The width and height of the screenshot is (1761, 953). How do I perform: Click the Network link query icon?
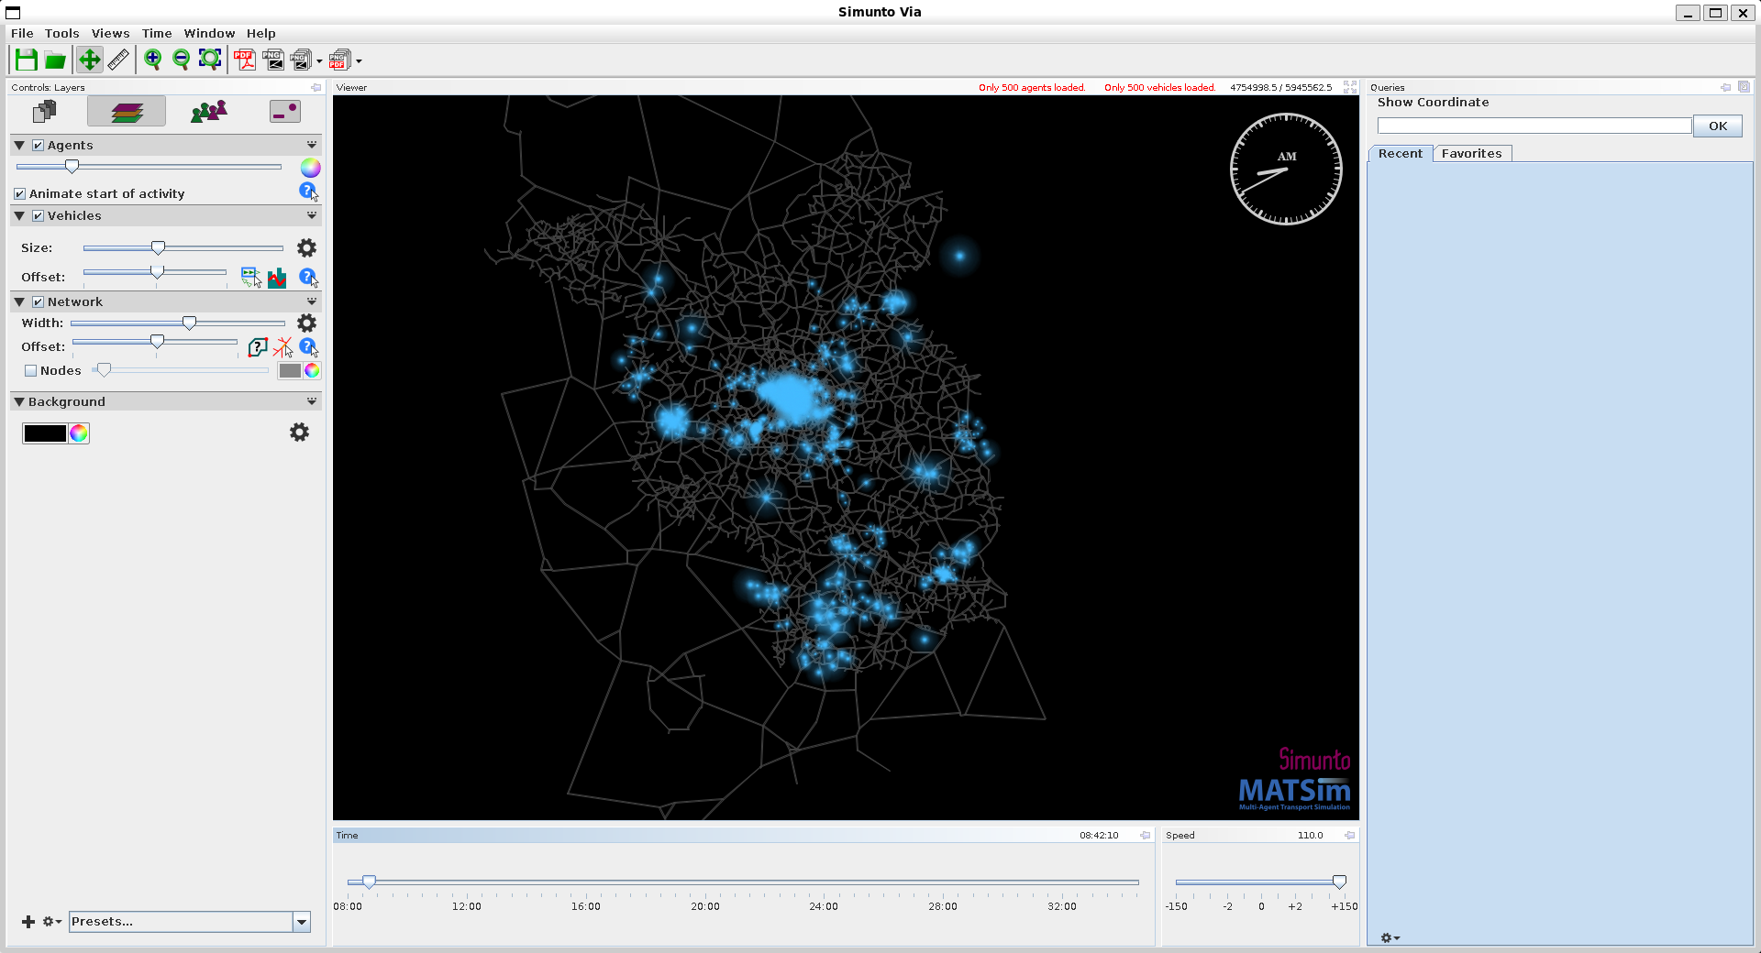[258, 347]
